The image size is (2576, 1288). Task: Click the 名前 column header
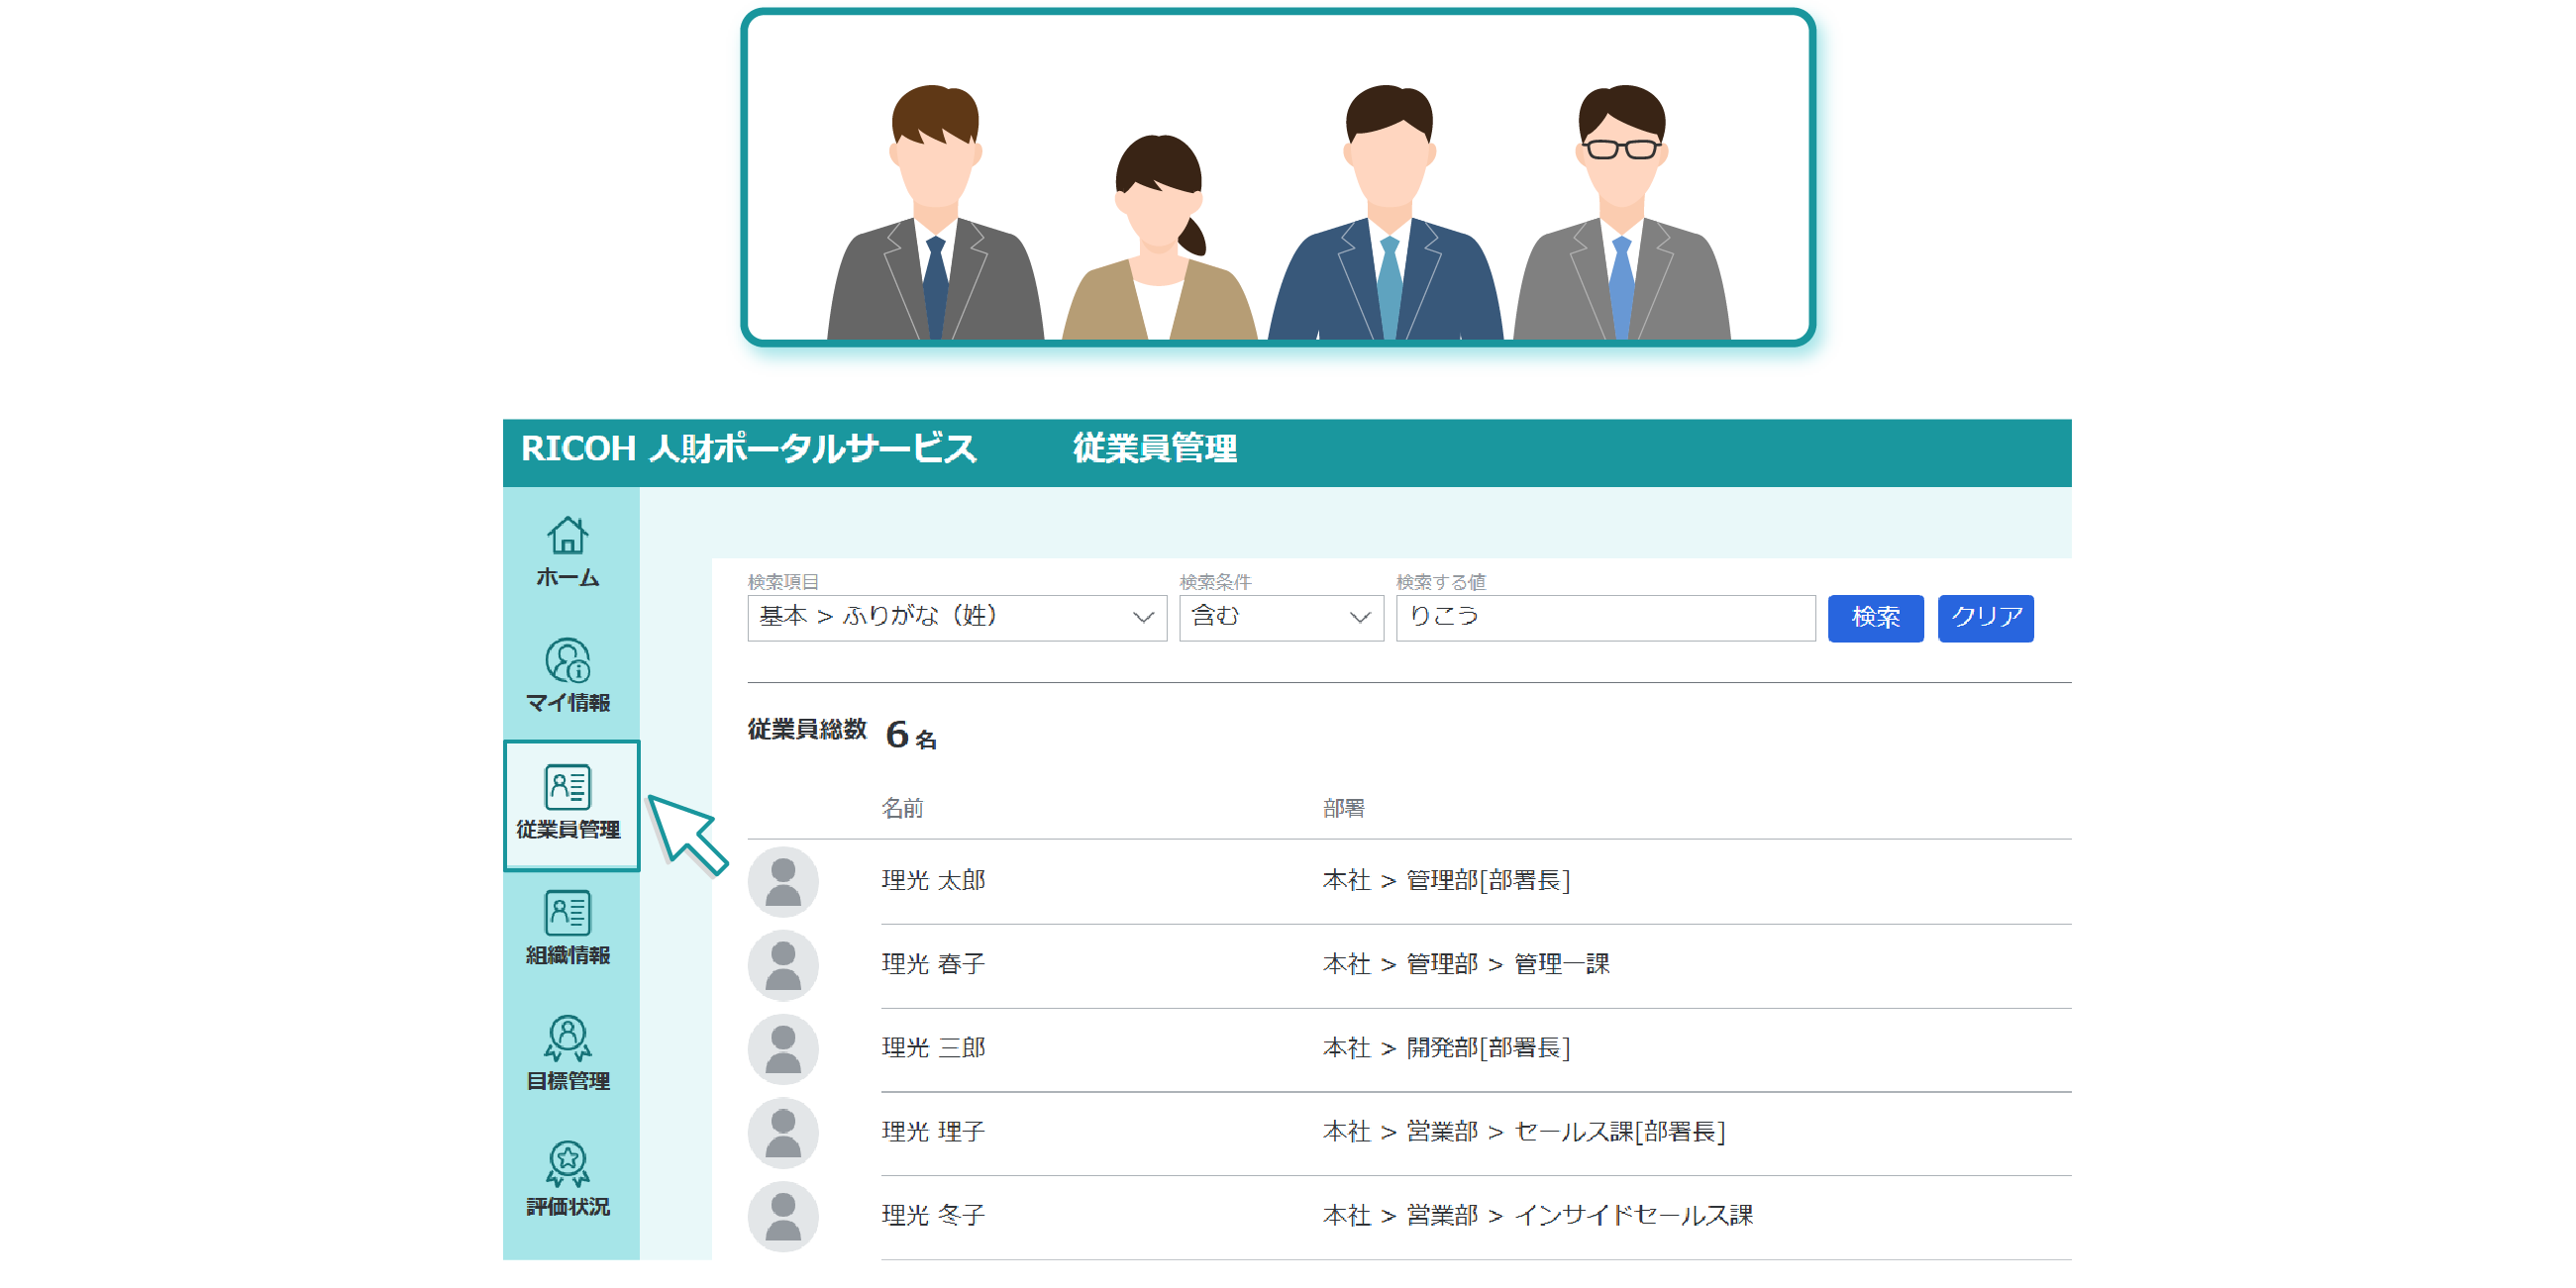[901, 808]
